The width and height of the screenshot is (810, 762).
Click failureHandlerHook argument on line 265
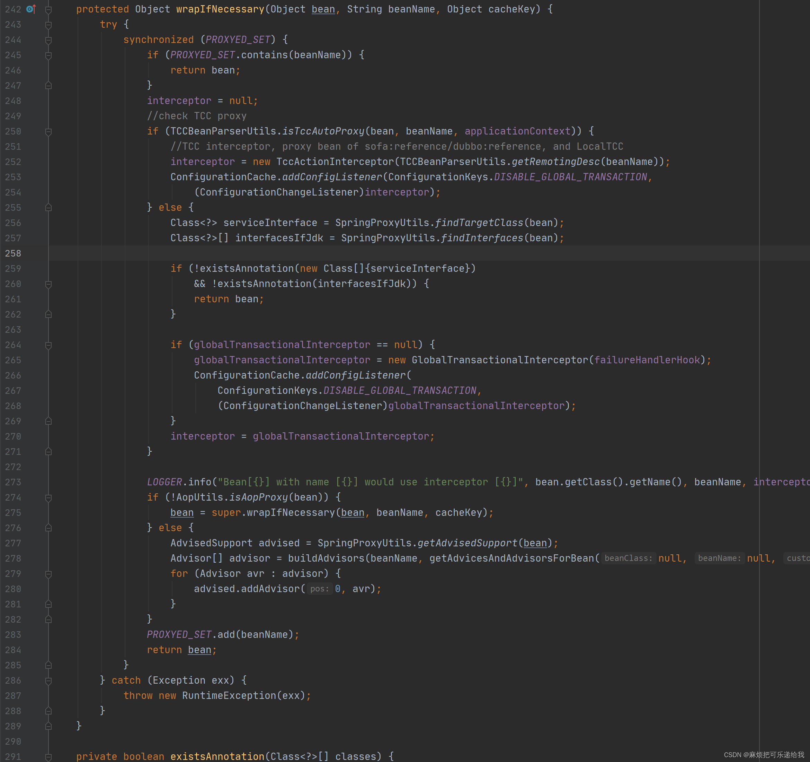(647, 360)
